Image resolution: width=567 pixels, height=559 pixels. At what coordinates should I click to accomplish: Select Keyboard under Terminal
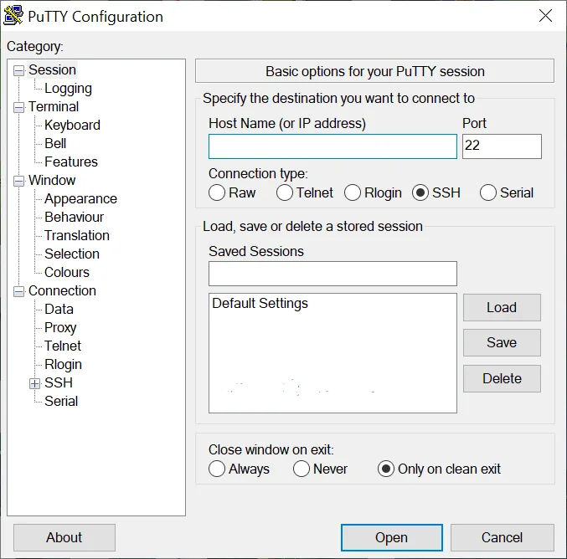point(72,126)
